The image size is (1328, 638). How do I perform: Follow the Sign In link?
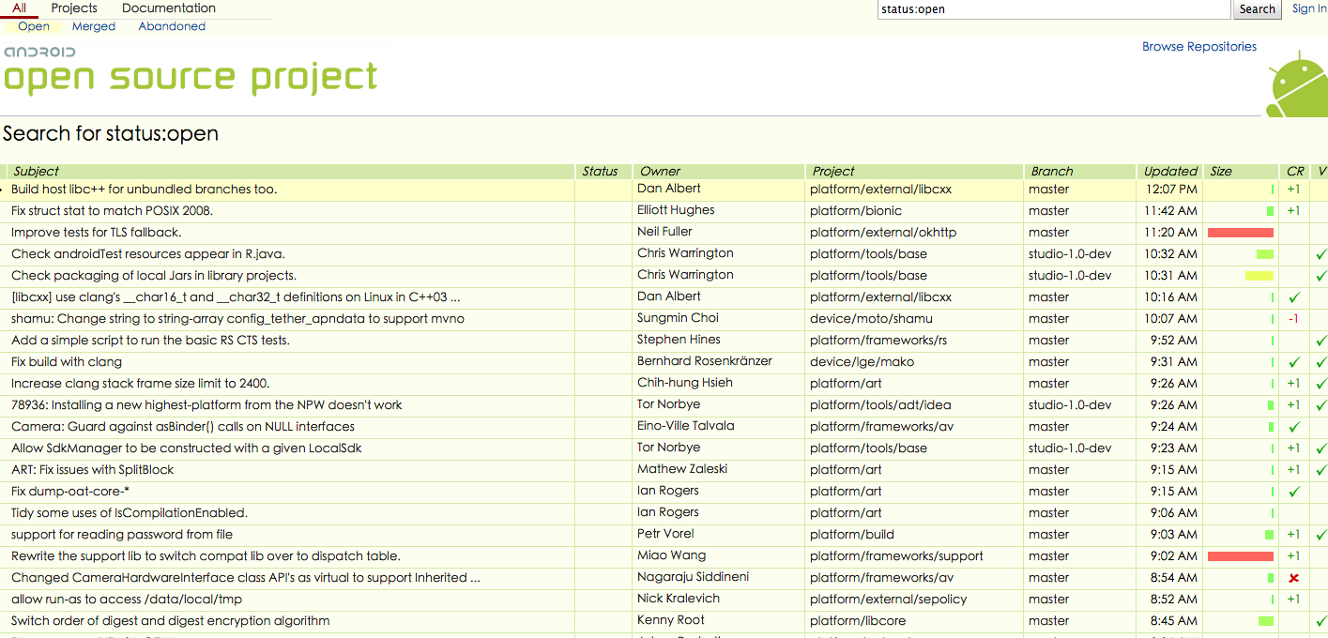click(x=1309, y=8)
